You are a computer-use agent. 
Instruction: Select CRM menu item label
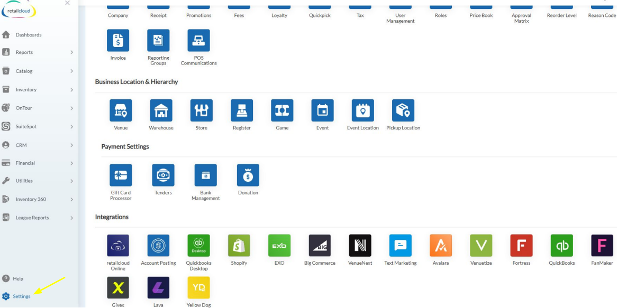[21, 145]
